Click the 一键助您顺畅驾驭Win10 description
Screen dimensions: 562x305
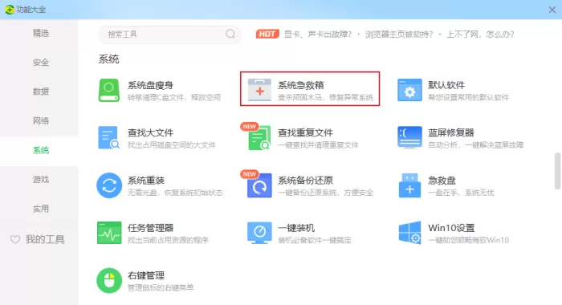coord(468,240)
